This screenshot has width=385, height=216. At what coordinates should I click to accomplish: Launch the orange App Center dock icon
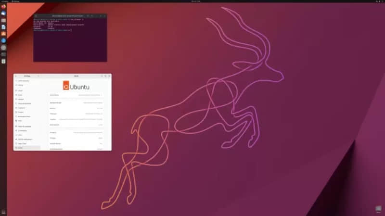[x=3, y=34]
